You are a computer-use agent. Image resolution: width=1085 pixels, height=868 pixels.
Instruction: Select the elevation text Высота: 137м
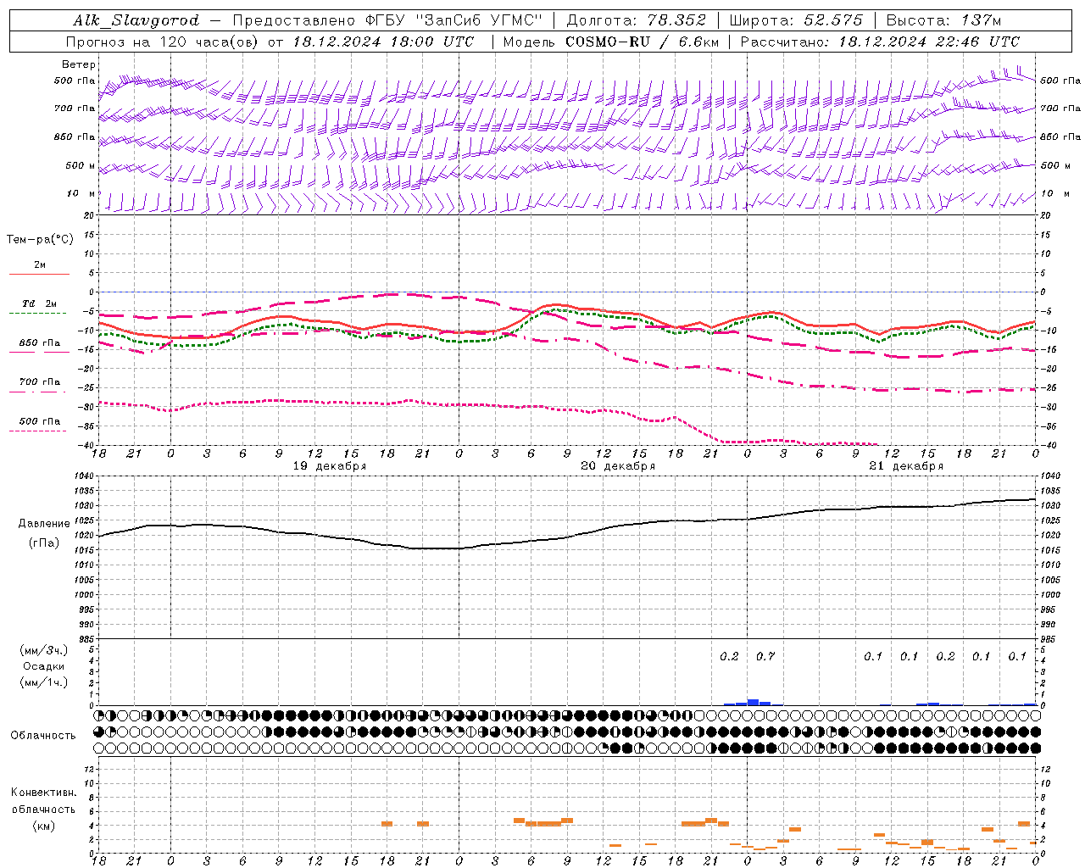point(943,20)
